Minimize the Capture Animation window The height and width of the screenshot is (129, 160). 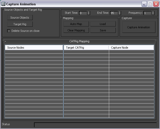144,4
